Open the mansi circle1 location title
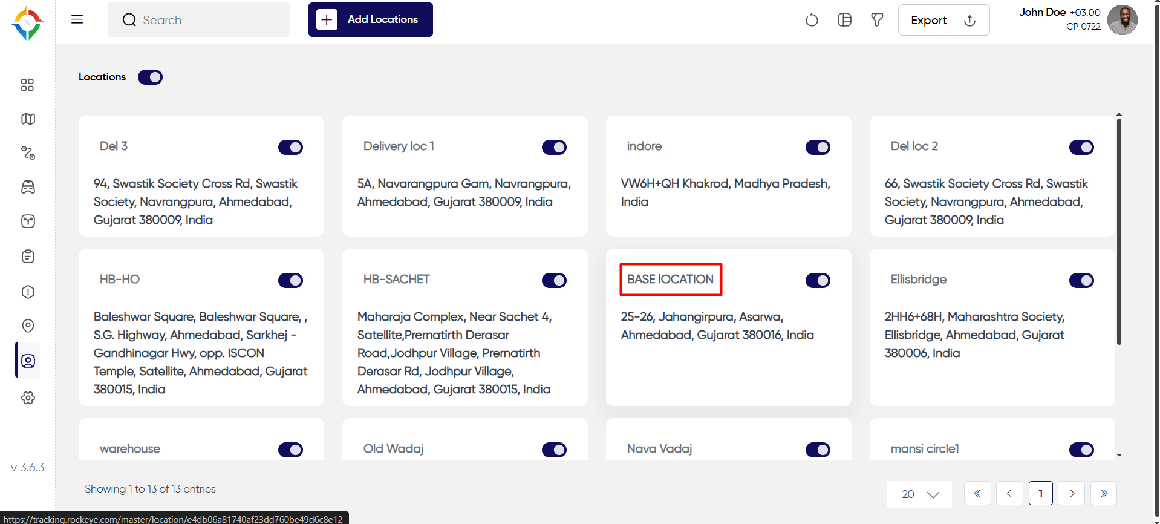The width and height of the screenshot is (1160, 524). click(x=925, y=448)
